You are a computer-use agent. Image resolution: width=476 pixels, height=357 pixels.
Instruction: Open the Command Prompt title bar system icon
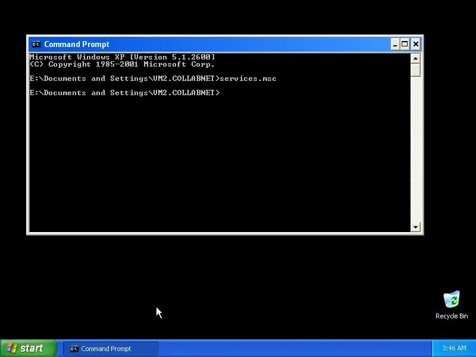[x=36, y=44]
